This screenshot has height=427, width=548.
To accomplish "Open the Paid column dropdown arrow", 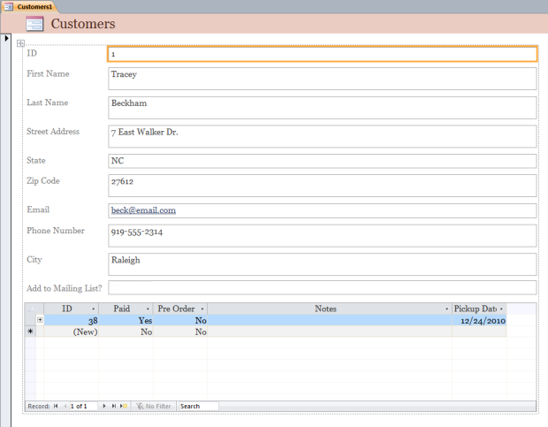I will [x=148, y=309].
